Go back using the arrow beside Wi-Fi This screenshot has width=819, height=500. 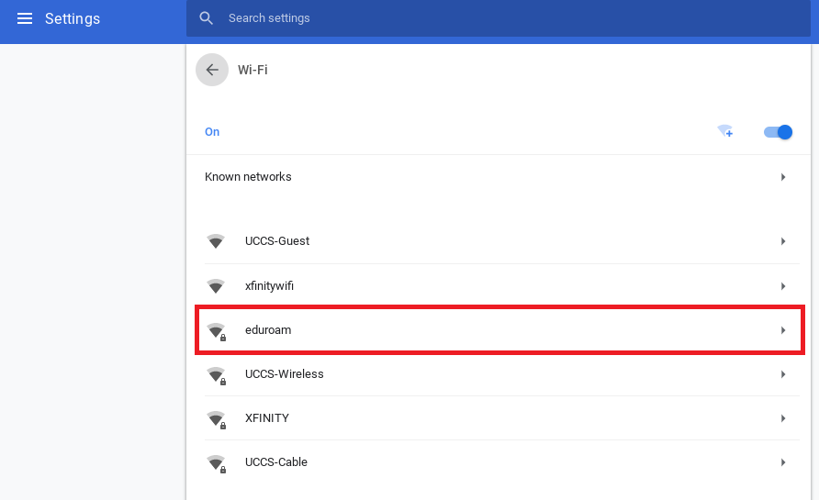coord(212,70)
